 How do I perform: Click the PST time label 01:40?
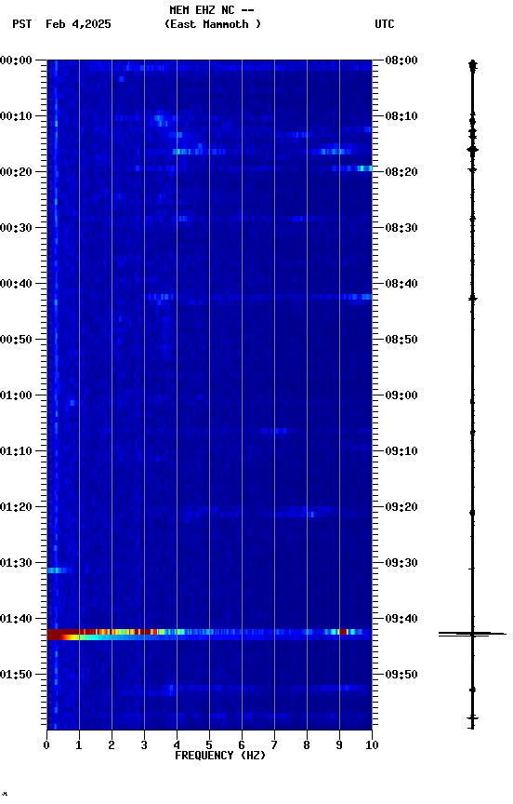click(16, 619)
